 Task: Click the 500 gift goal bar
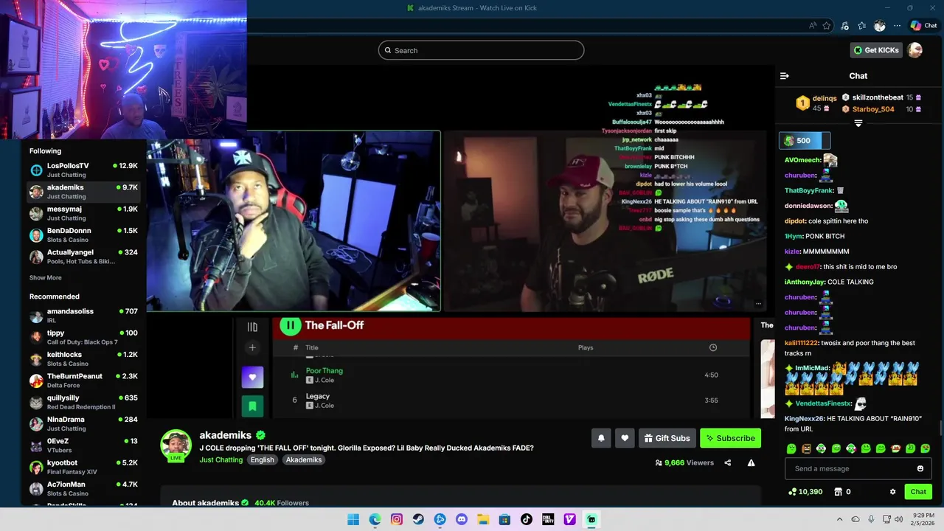(x=805, y=140)
